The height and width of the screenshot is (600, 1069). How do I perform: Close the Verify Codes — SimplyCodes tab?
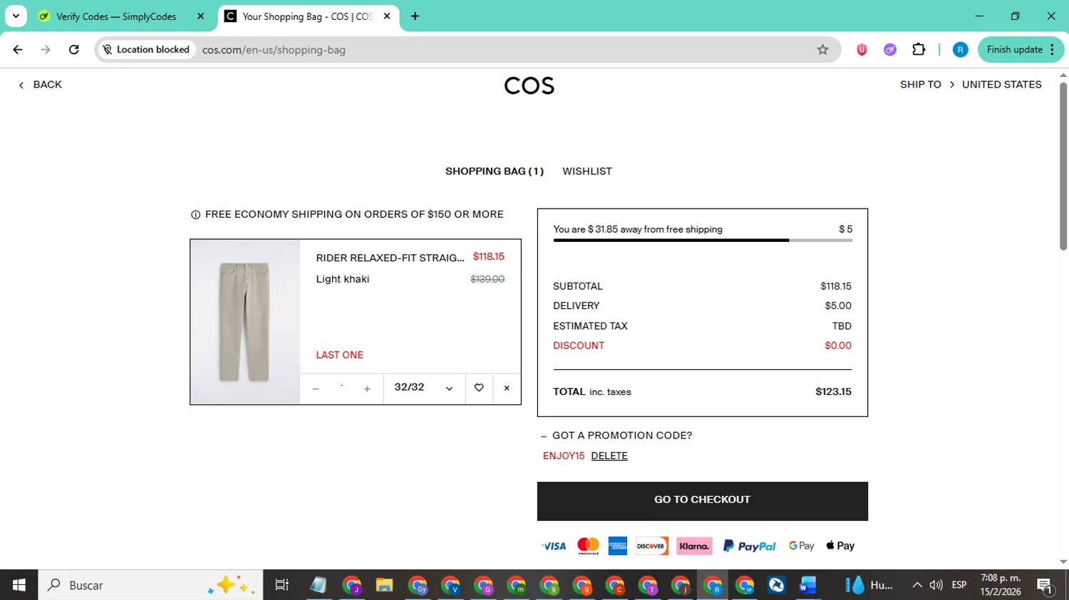(x=200, y=16)
